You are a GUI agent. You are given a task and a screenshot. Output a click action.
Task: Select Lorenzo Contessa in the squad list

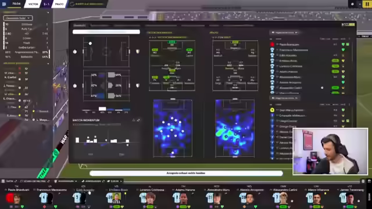[291, 66]
